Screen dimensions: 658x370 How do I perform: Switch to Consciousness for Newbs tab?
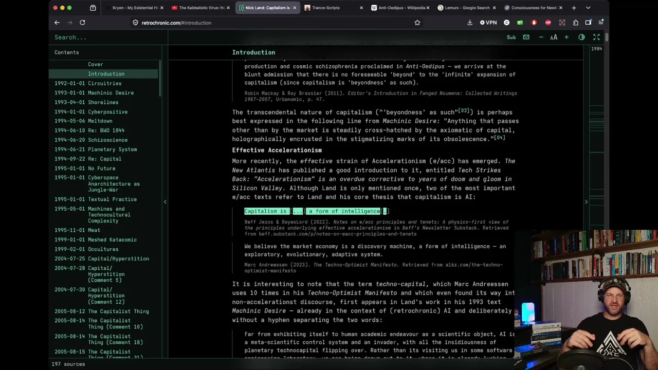click(533, 8)
